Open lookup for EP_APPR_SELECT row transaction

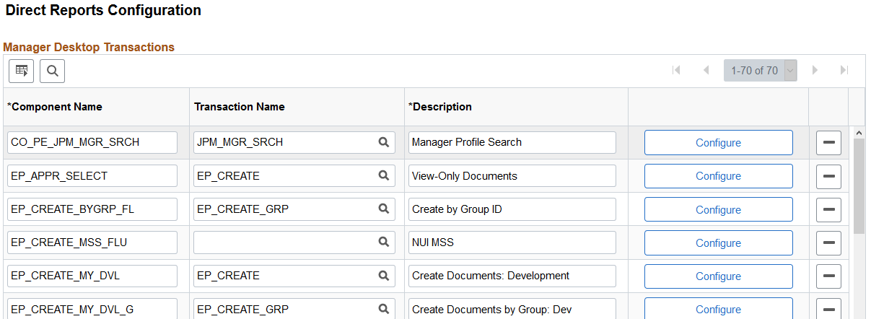[x=384, y=175]
